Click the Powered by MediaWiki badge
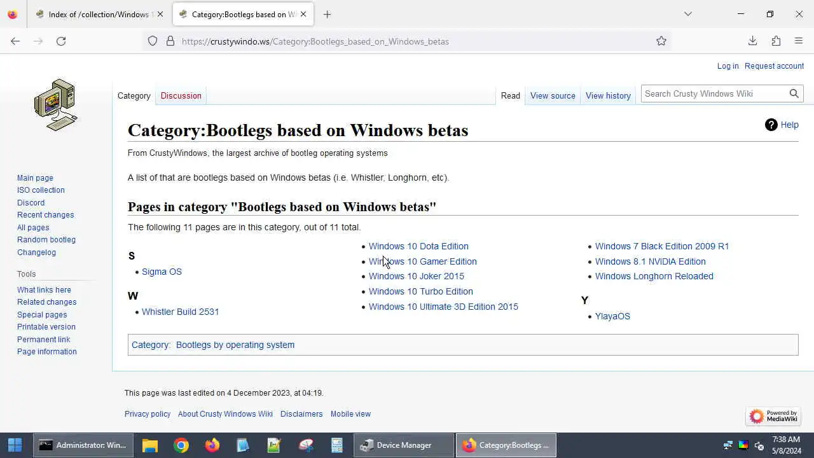 (x=773, y=416)
